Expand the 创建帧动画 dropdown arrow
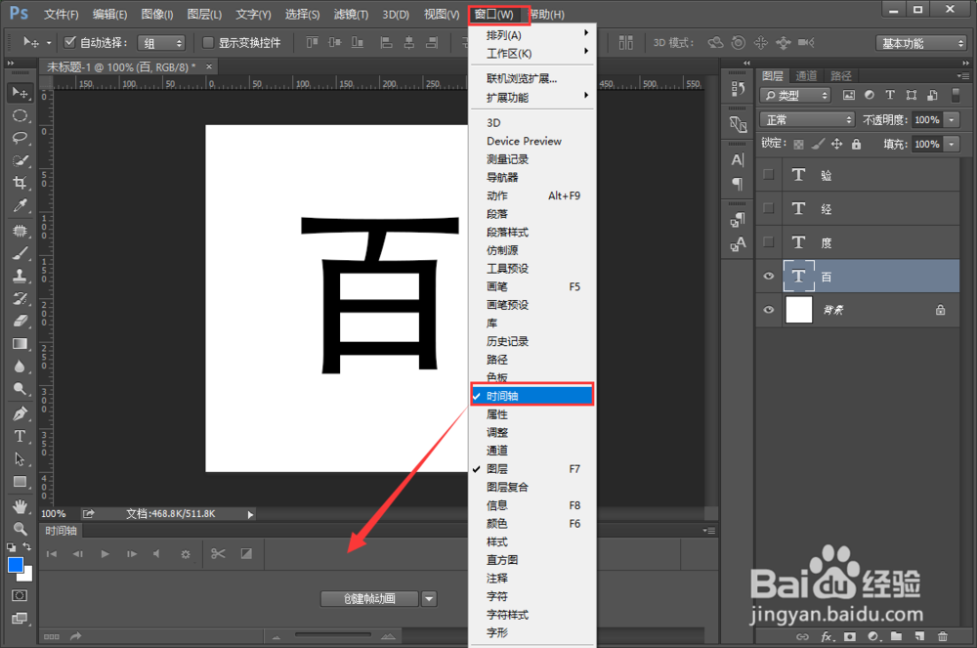 [428, 598]
